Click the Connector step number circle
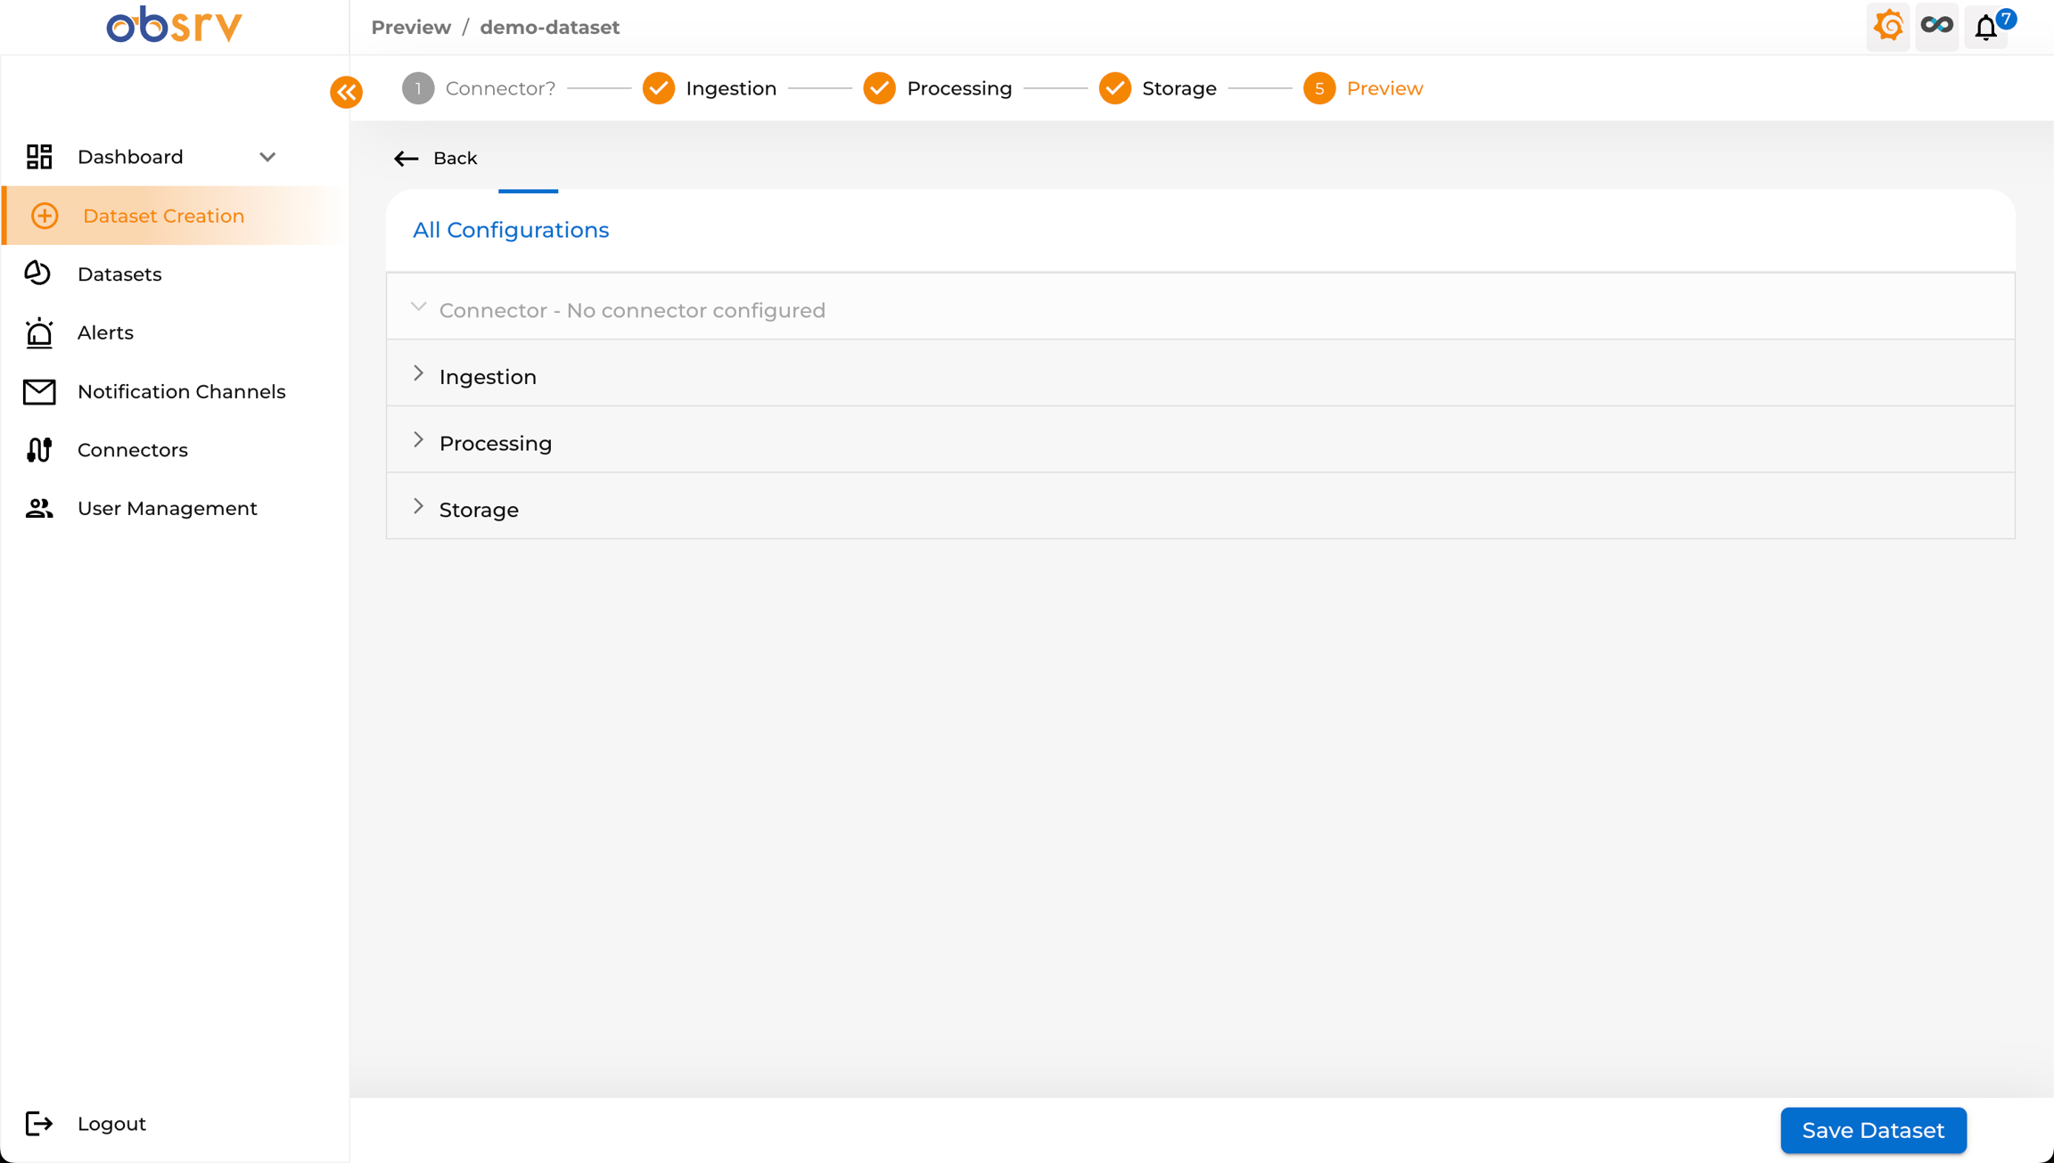 418,88
